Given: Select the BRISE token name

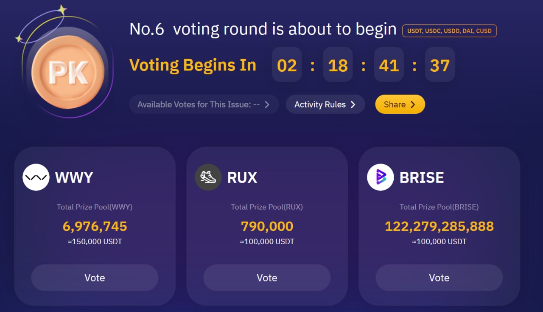Looking at the screenshot, I should (422, 177).
